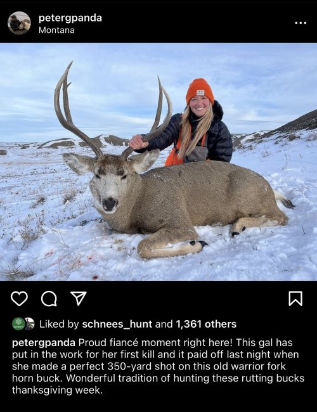Open petergpanda username in the post header
The width and height of the screenshot is (317, 412).
tap(70, 18)
